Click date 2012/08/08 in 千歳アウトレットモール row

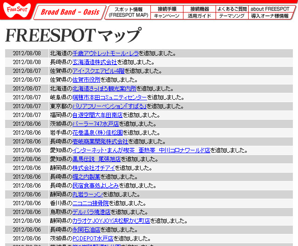click(x=27, y=53)
